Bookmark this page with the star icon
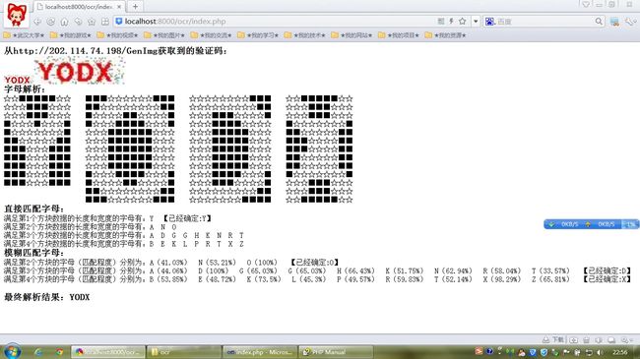Viewport: 640px width, 359px height. (463, 21)
